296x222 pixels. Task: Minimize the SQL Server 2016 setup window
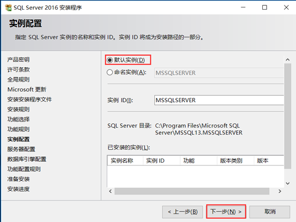click(243, 7)
